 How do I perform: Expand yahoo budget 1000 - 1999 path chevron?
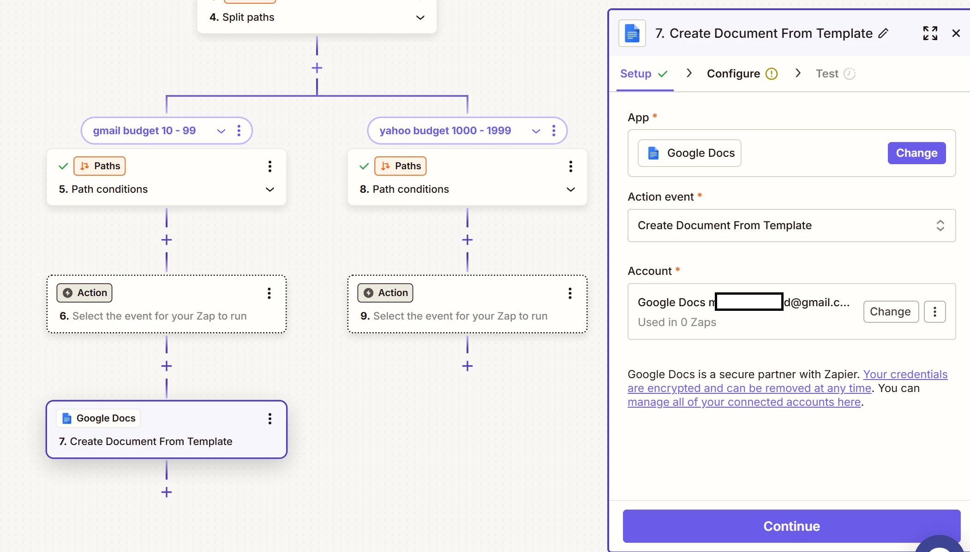point(536,131)
